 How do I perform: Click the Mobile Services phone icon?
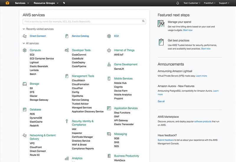(x=109, y=79)
